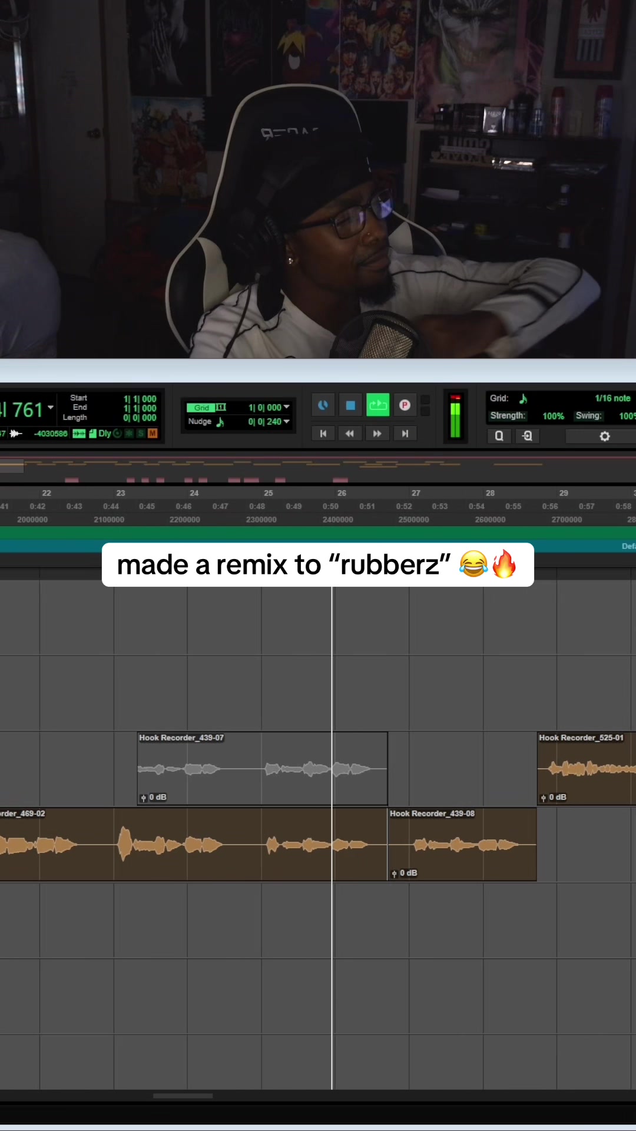This screenshot has height=1131, width=636.
Task: Open quantize settings gear icon
Action: click(x=604, y=436)
